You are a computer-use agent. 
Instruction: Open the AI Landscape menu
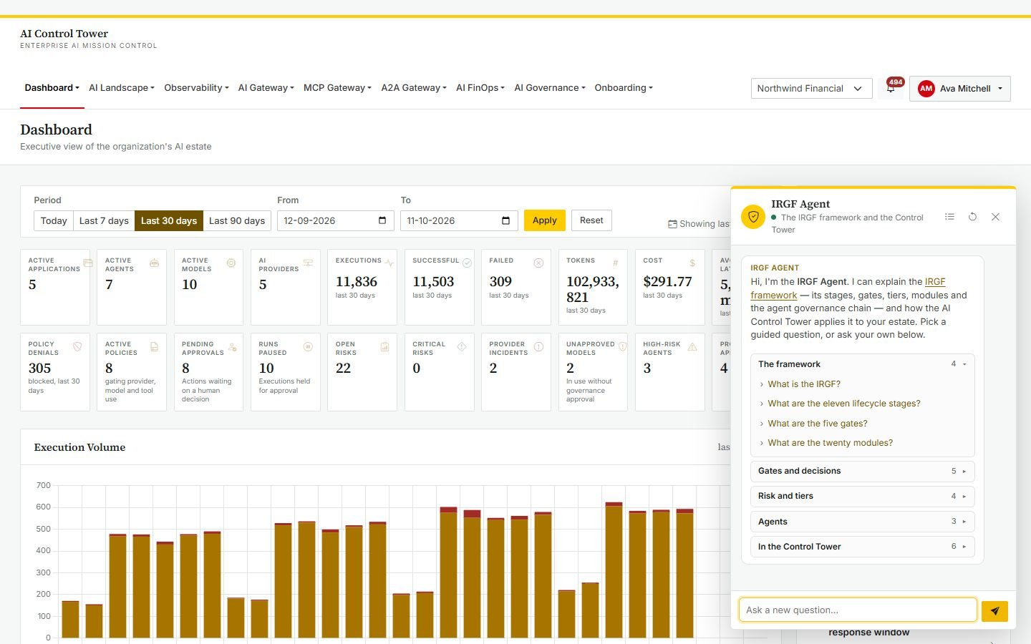122,88
